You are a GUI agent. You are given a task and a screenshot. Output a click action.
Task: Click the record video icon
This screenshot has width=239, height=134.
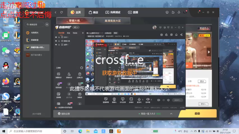click(159, 100)
